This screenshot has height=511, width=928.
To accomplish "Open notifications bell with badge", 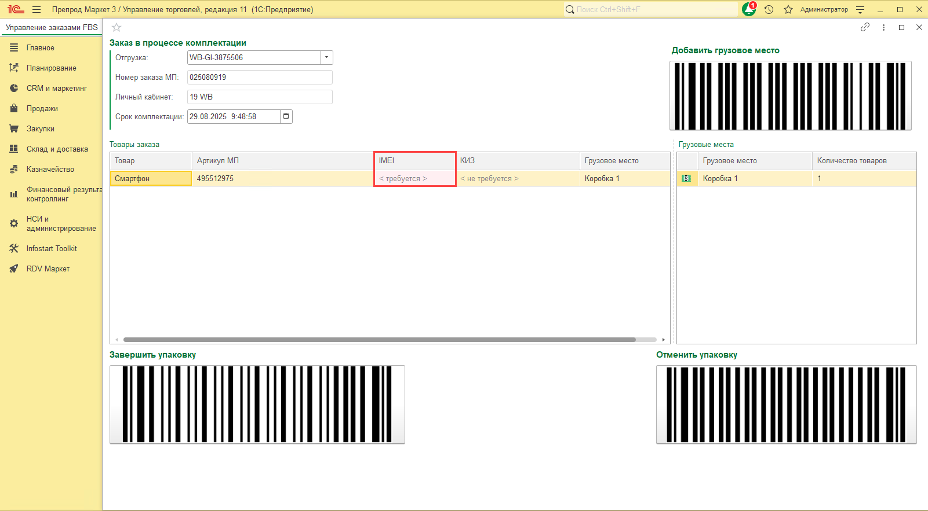I will click(x=749, y=9).
